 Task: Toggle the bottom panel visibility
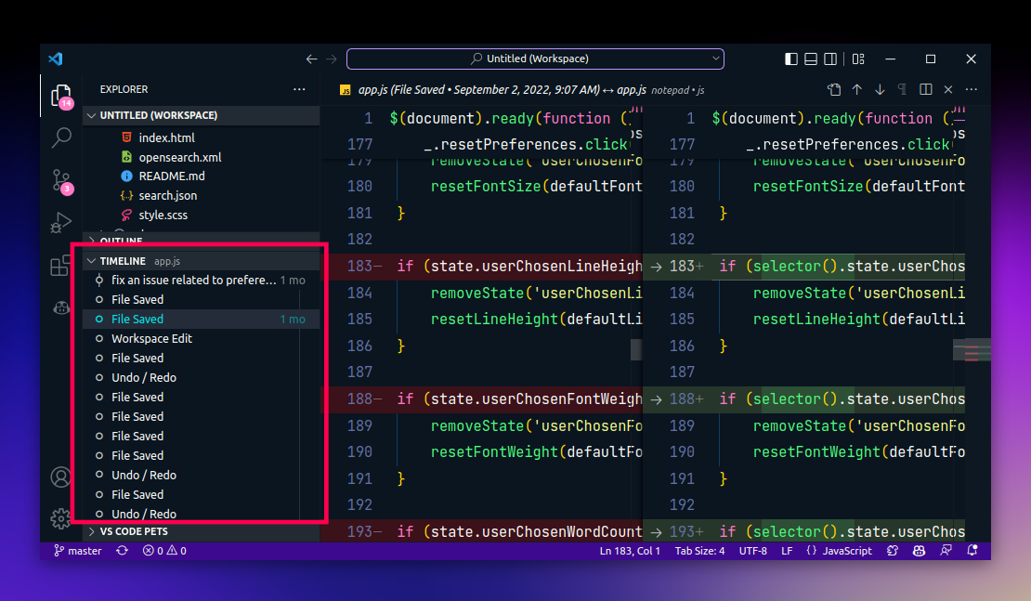tap(809, 59)
